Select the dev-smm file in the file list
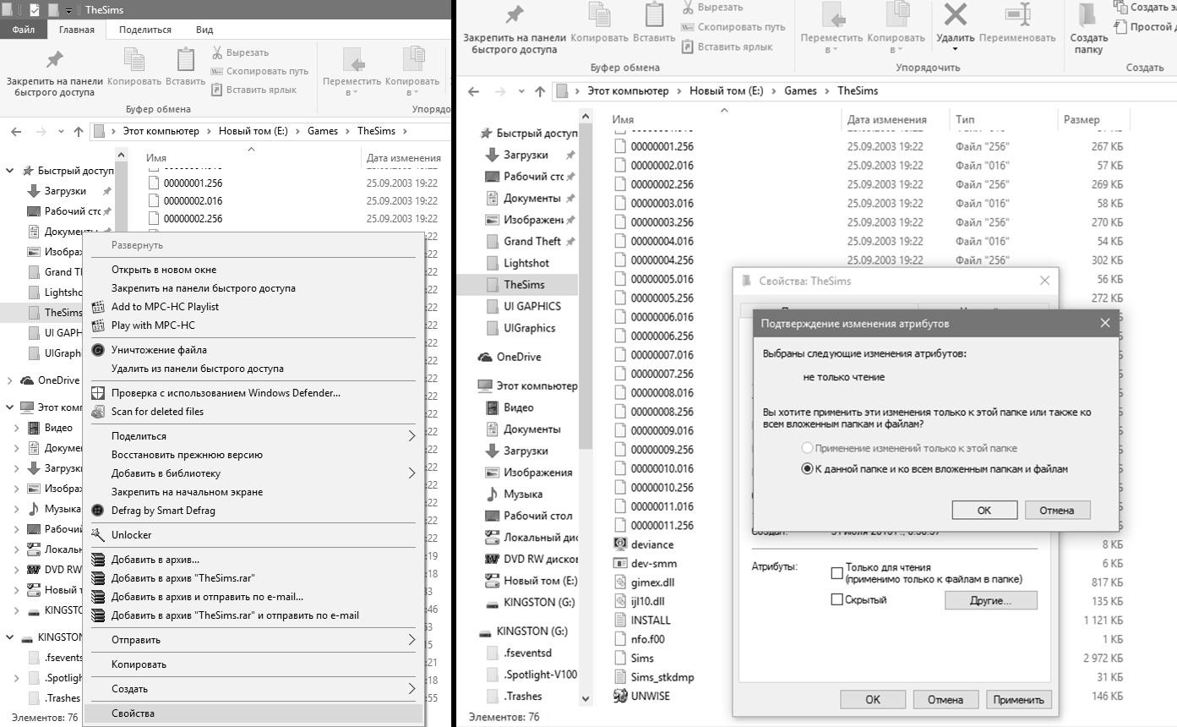 654,564
